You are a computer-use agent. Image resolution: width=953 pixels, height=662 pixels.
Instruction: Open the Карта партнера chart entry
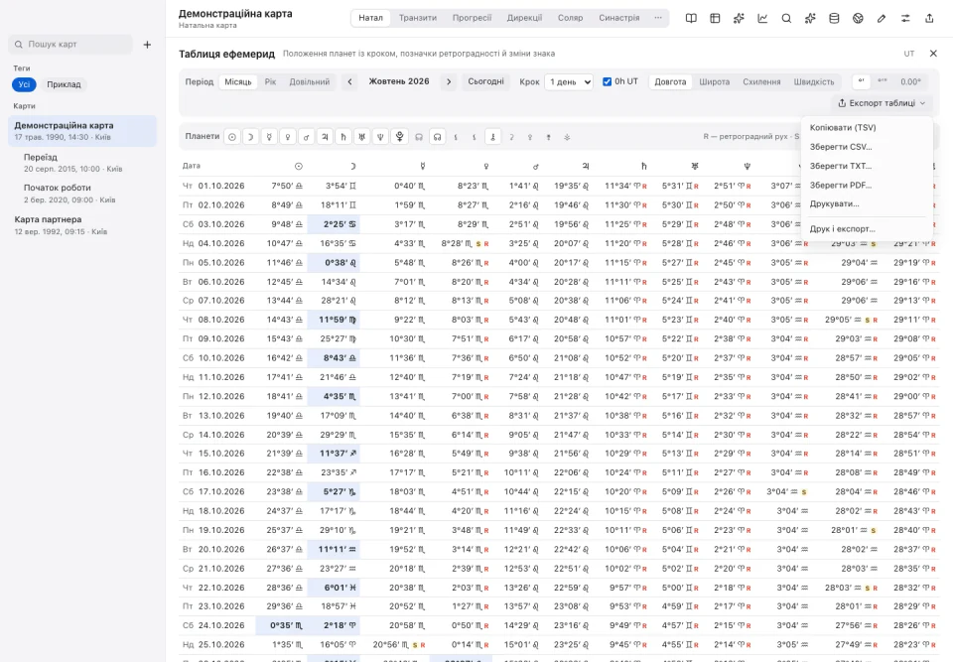pyautogui.click(x=82, y=225)
